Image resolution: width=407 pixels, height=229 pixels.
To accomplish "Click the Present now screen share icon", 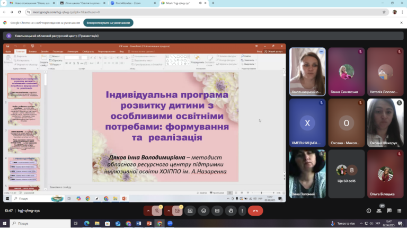I will coord(190,211).
